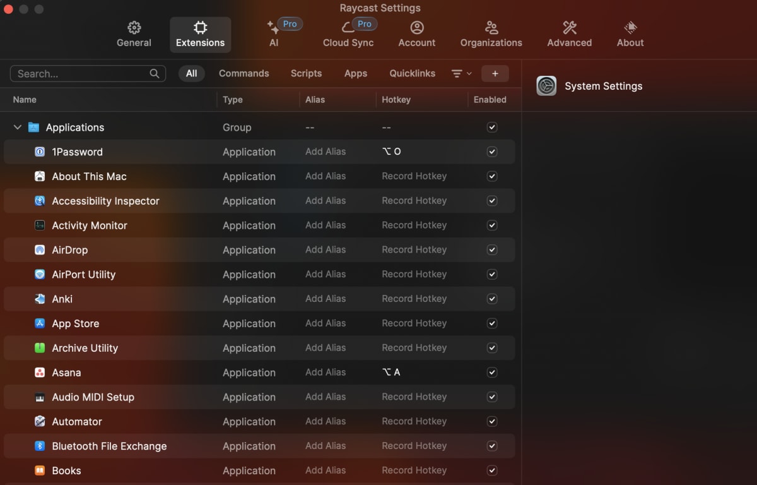
Task: Open the AI settings tab
Action: point(274,35)
